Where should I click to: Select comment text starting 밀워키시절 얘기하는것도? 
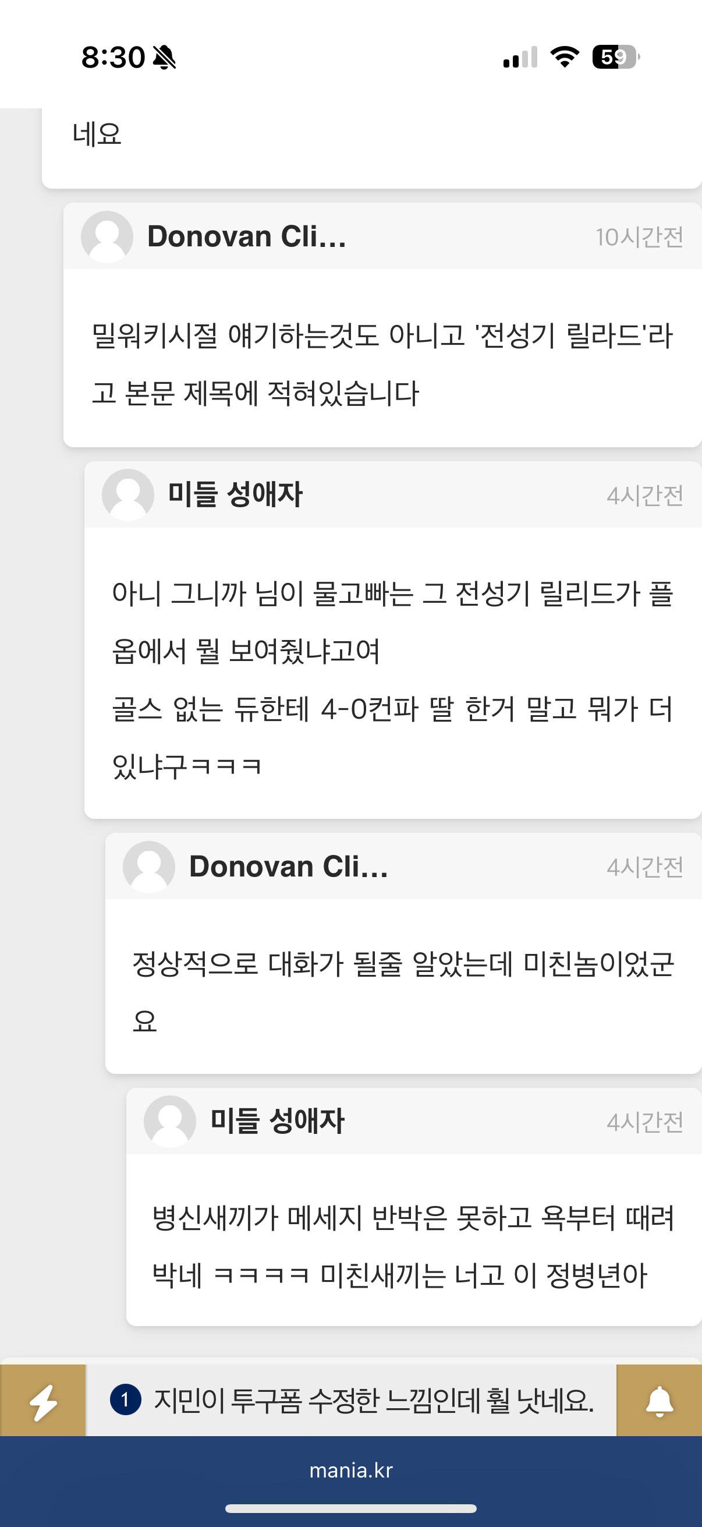tap(382, 364)
